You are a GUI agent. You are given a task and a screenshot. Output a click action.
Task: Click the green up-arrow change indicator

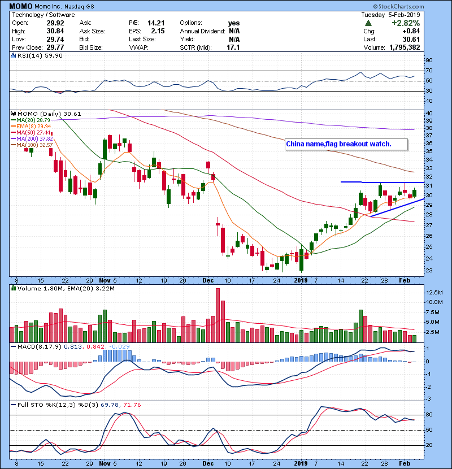click(368, 23)
